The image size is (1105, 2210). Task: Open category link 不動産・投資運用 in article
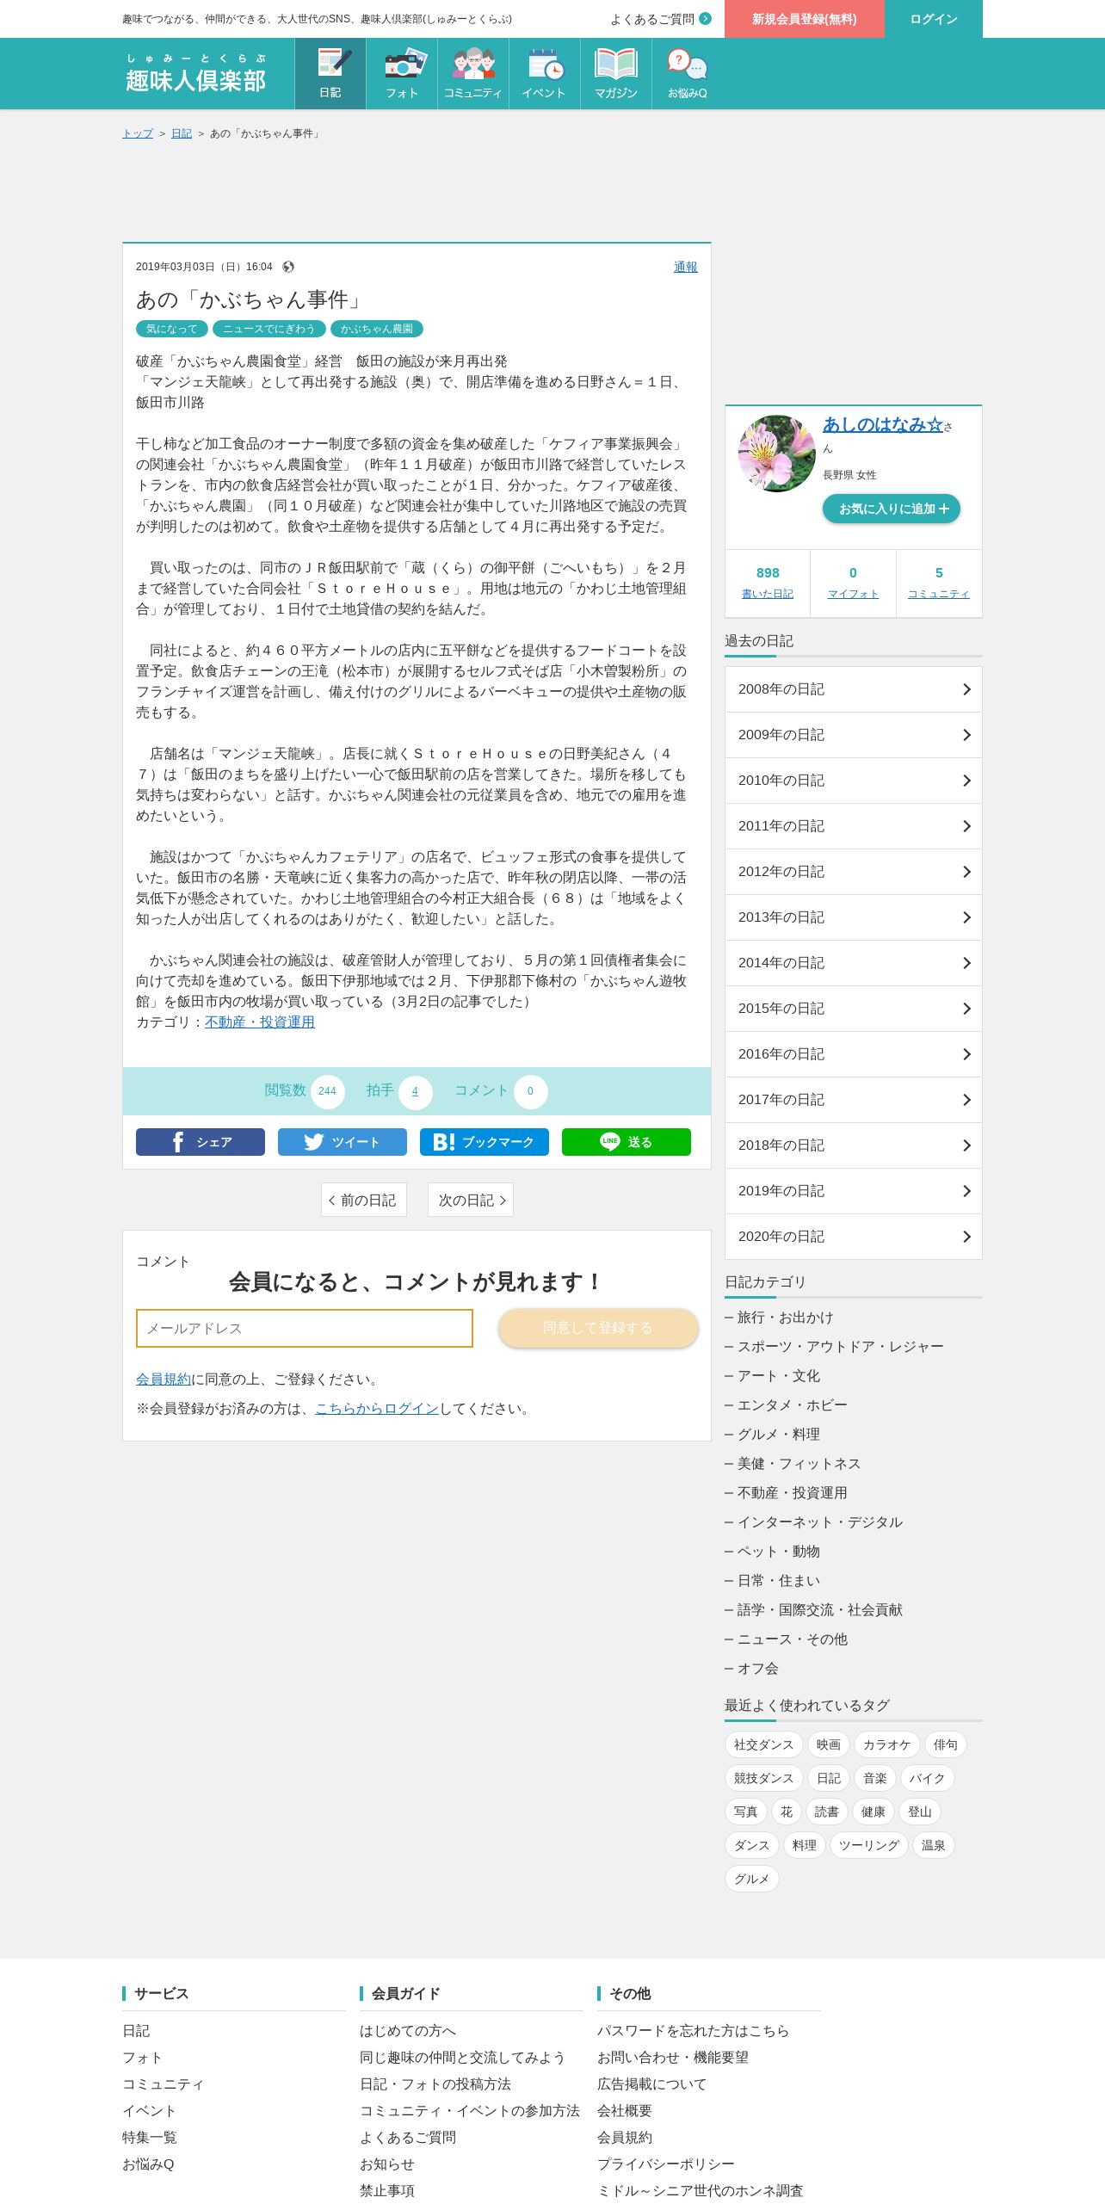[x=260, y=1022]
